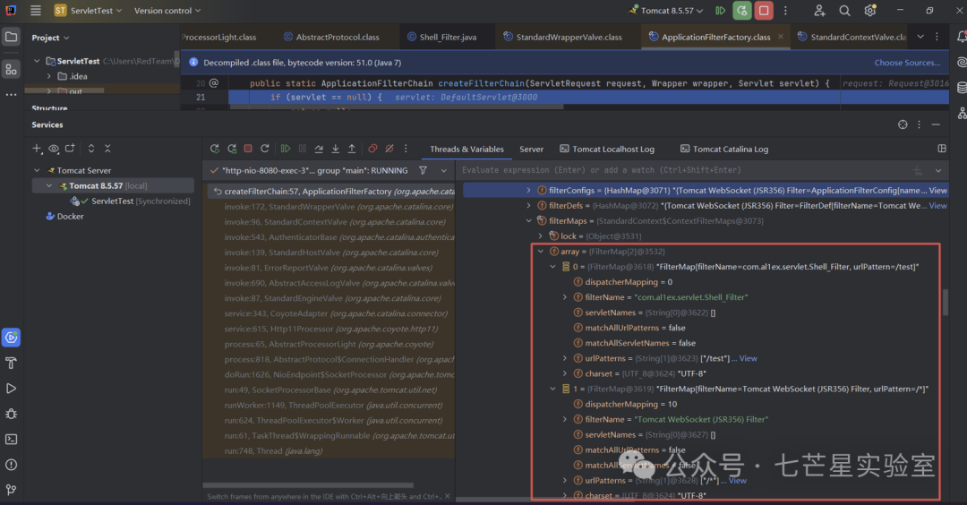Toggle Mute Breakpoints icon

(x=389, y=149)
